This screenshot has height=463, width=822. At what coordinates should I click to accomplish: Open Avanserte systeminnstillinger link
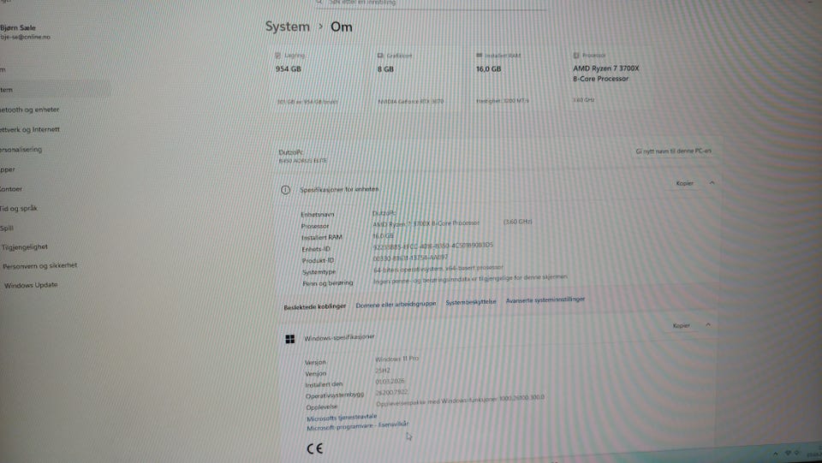[545, 300]
